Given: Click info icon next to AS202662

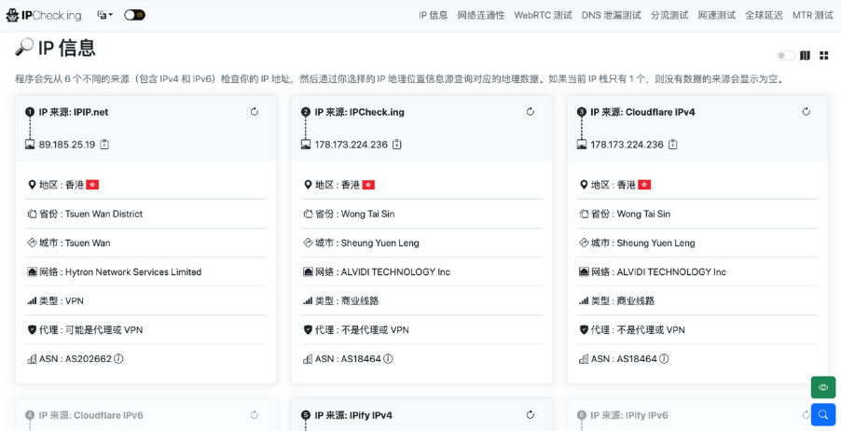Looking at the screenshot, I should pyautogui.click(x=118, y=358).
